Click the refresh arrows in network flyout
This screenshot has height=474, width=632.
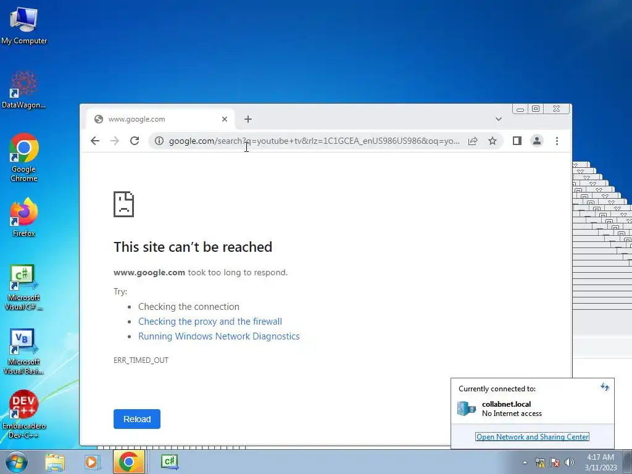(x=605, y=387)
